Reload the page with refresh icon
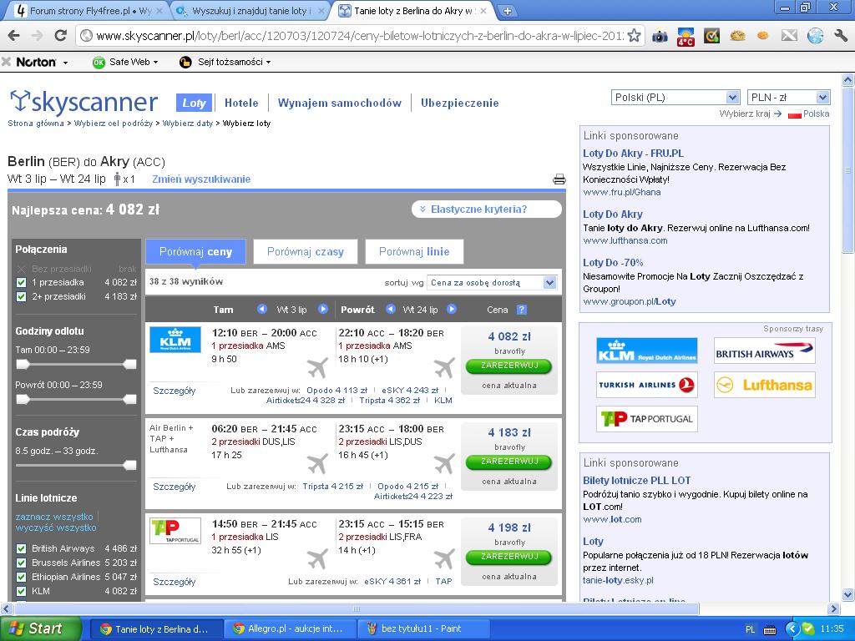This screenshot has height=641, width=855. (x=60, y=36)
